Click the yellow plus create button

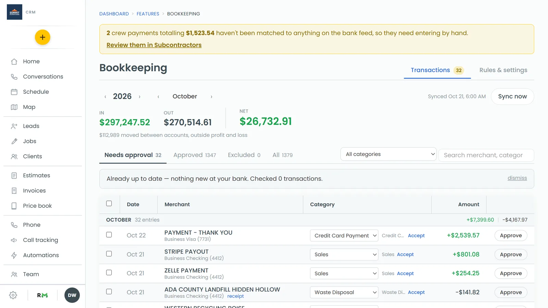tap(42, 37)
